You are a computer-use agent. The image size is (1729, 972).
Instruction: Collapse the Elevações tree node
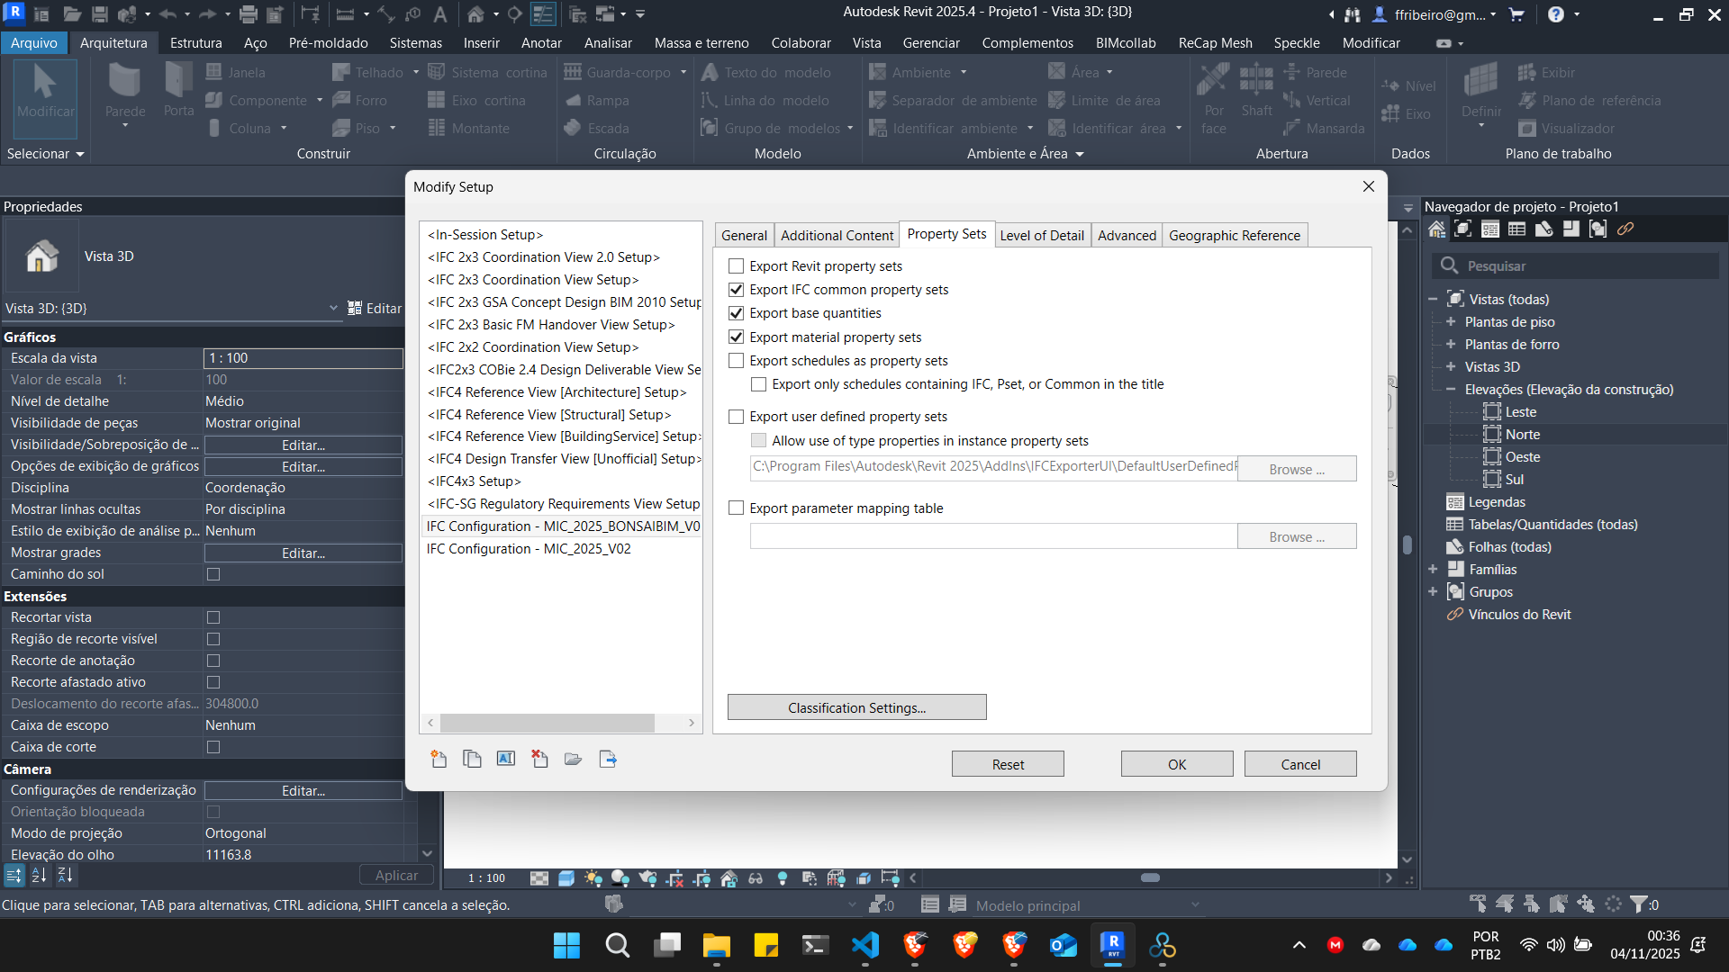pos(1450,390)
